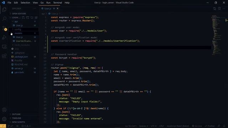This screenshot has width=228, height=128.
Task: Open package.json file
Action: coord(21,57)
